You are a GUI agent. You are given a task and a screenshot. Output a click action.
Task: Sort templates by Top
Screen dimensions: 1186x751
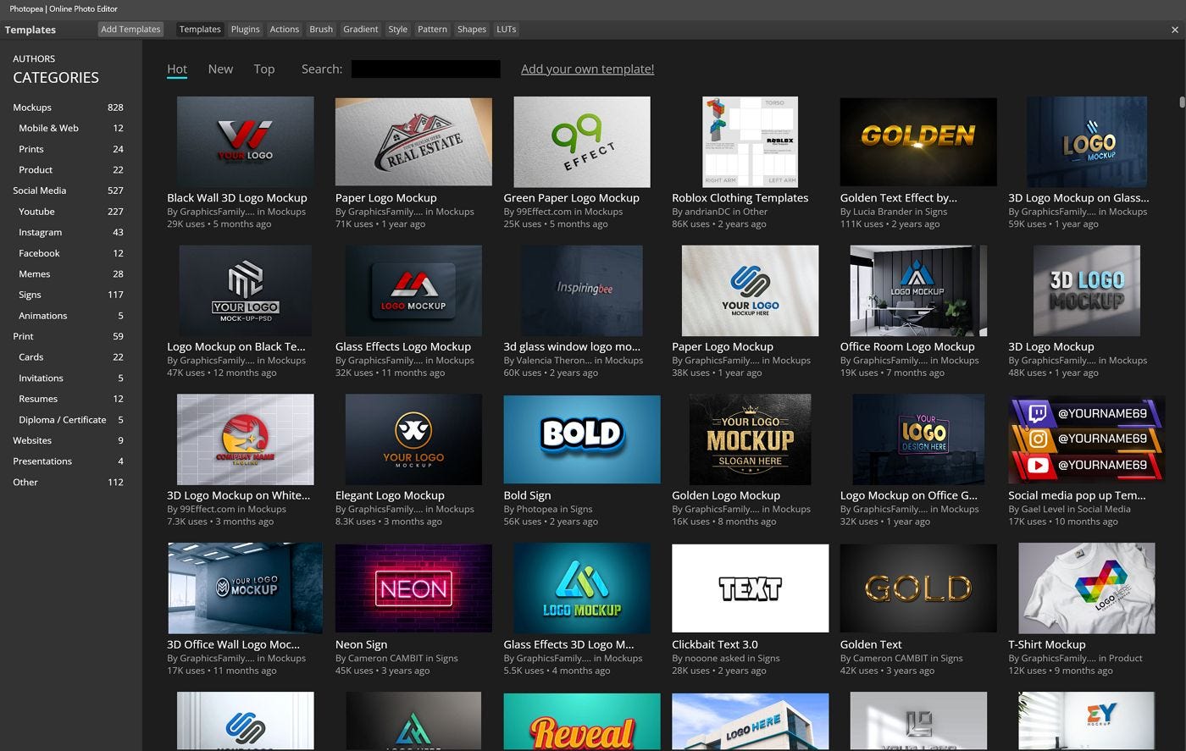coord(264,69)
